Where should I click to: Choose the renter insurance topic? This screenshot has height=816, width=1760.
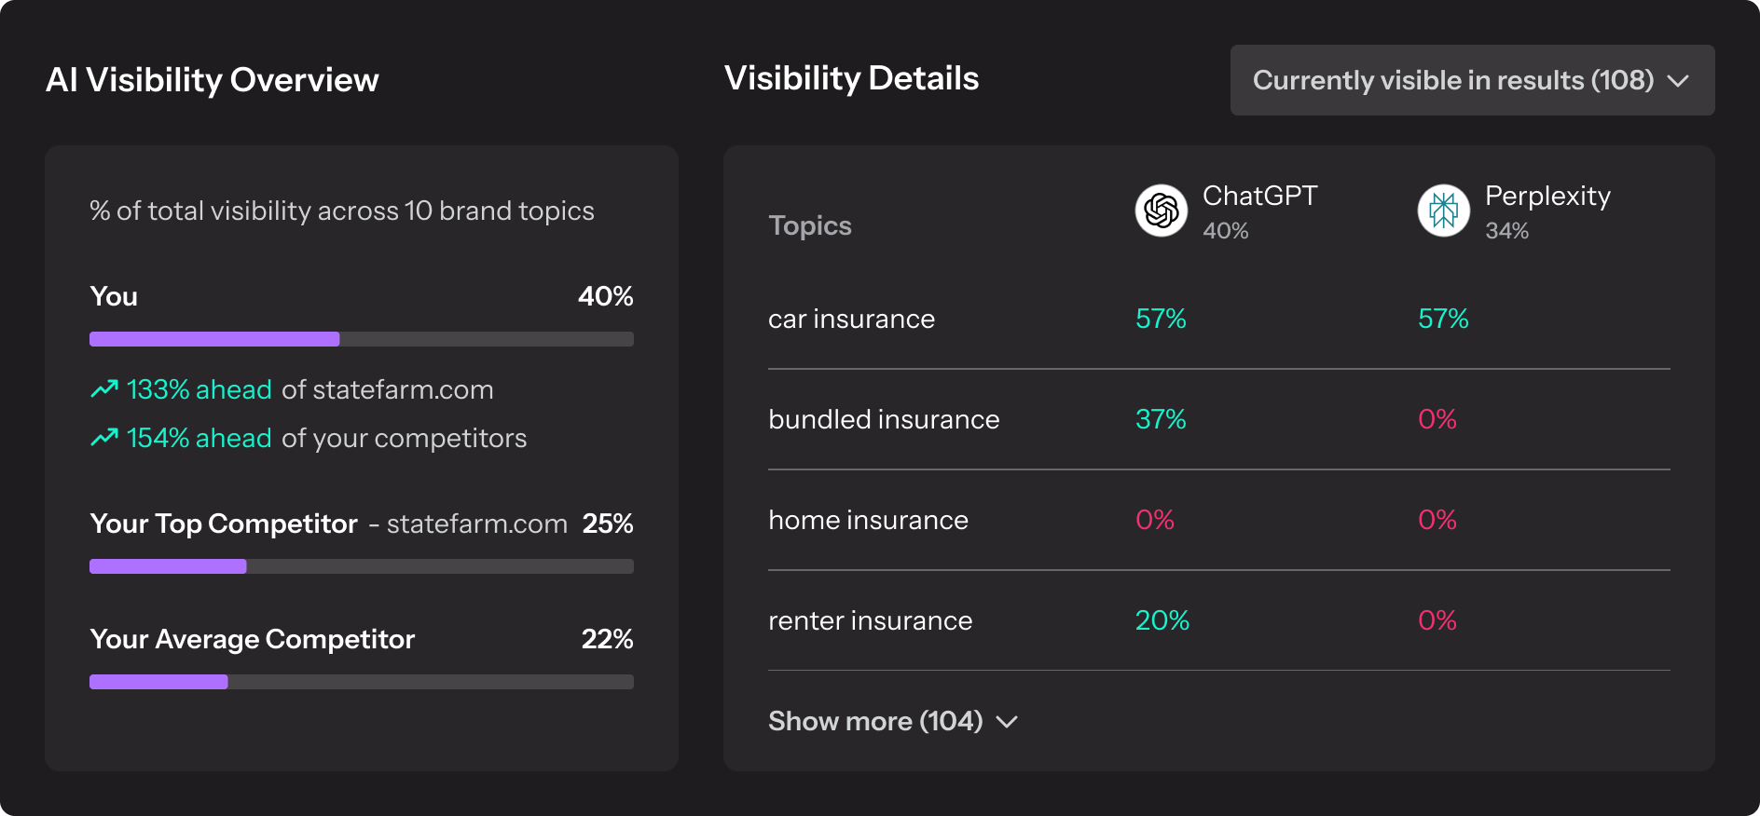(870, 620)
